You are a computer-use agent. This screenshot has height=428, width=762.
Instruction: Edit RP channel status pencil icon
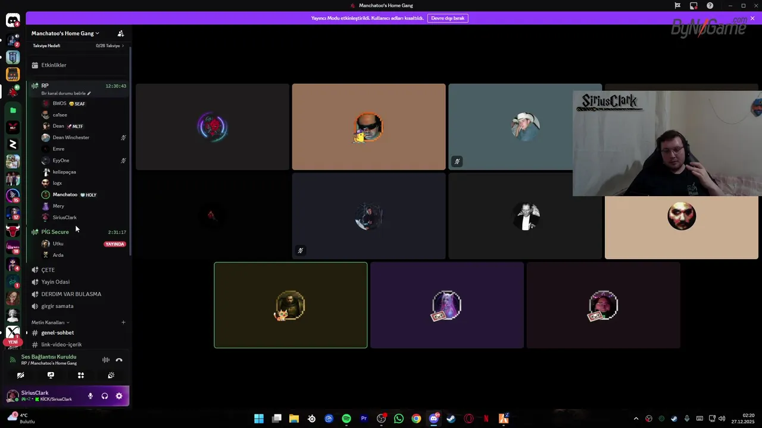tap(89, 93)
